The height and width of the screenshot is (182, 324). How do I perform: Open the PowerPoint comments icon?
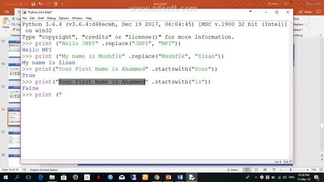point(318,12)
